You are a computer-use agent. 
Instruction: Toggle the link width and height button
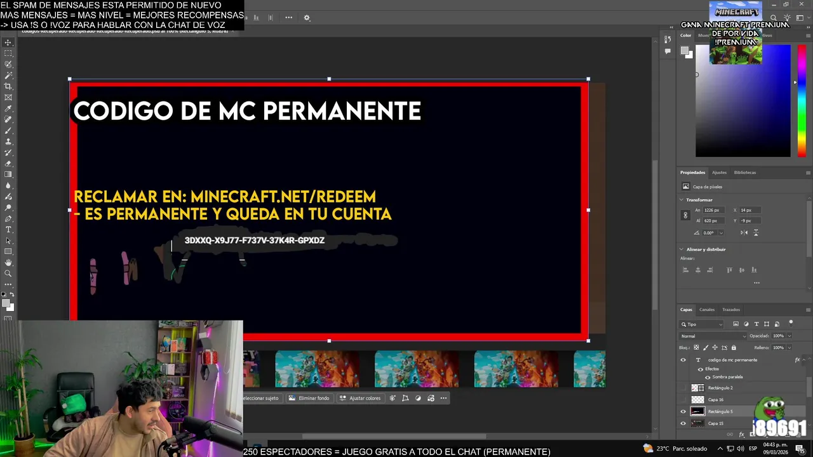tap(685, 215)
